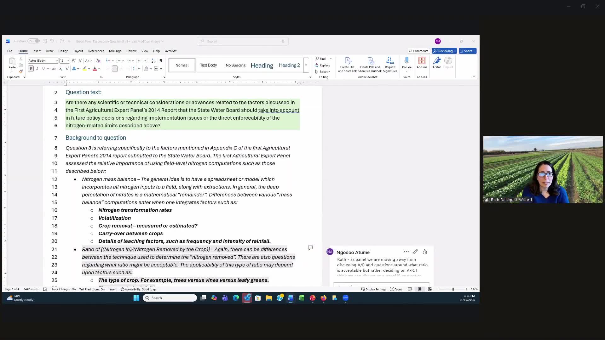Click the Format Painter icon

[21, 71]
